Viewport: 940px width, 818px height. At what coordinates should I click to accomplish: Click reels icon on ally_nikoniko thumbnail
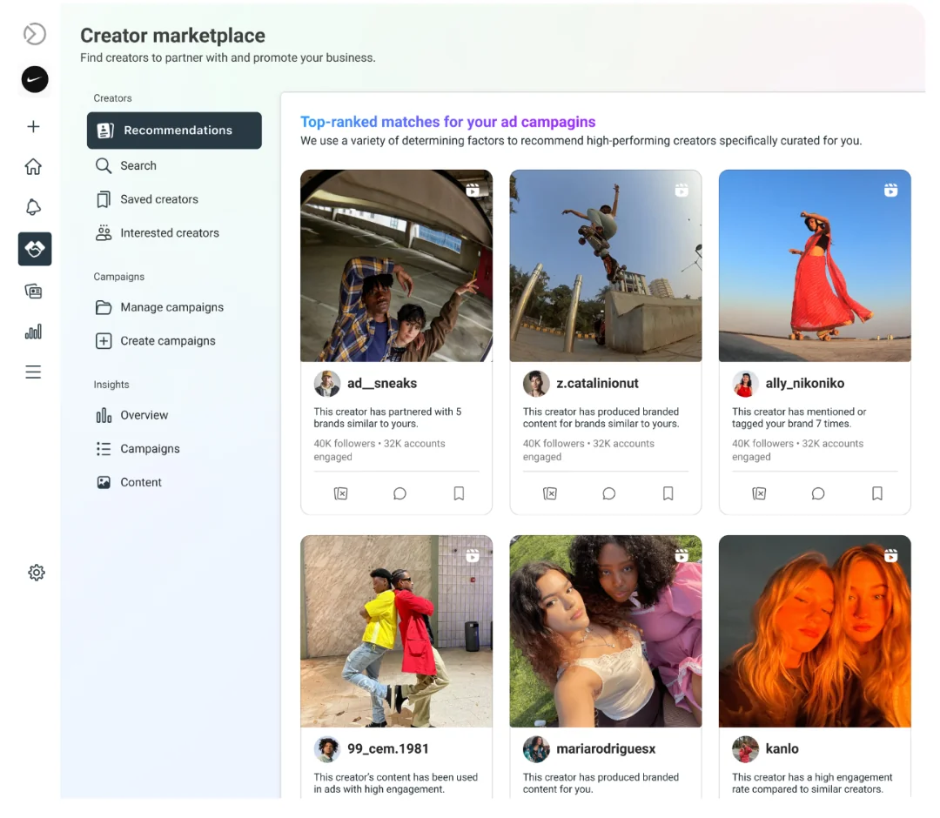pyautogui.click(x=891, y=190)
